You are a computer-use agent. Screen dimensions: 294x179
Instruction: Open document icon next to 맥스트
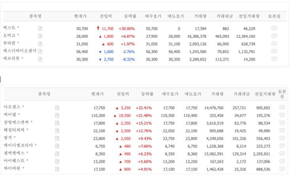(x=40, y=28)
